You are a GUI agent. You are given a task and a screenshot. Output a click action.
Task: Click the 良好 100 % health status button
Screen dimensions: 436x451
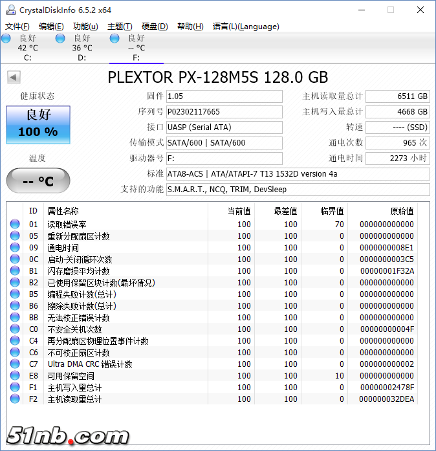pyautogui.click(x=38, y=124)
